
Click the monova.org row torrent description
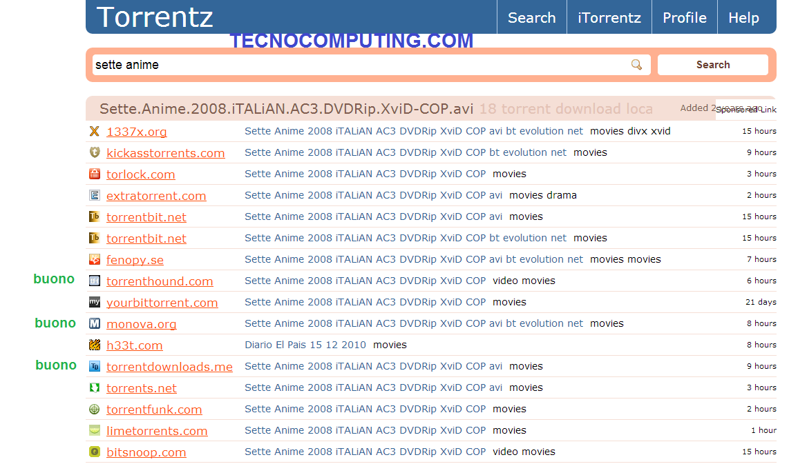[x=414, y=323]
